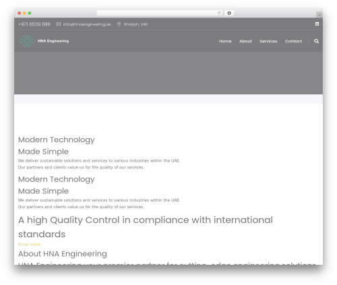Follow the Know more link
Screen dimensions: 337x285
[x=29, y=244]
